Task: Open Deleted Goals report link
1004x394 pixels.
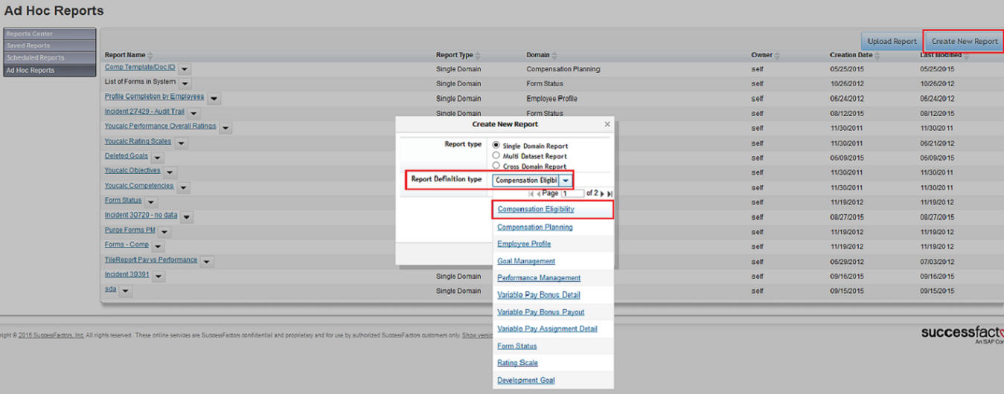Action: pos(127,156)
